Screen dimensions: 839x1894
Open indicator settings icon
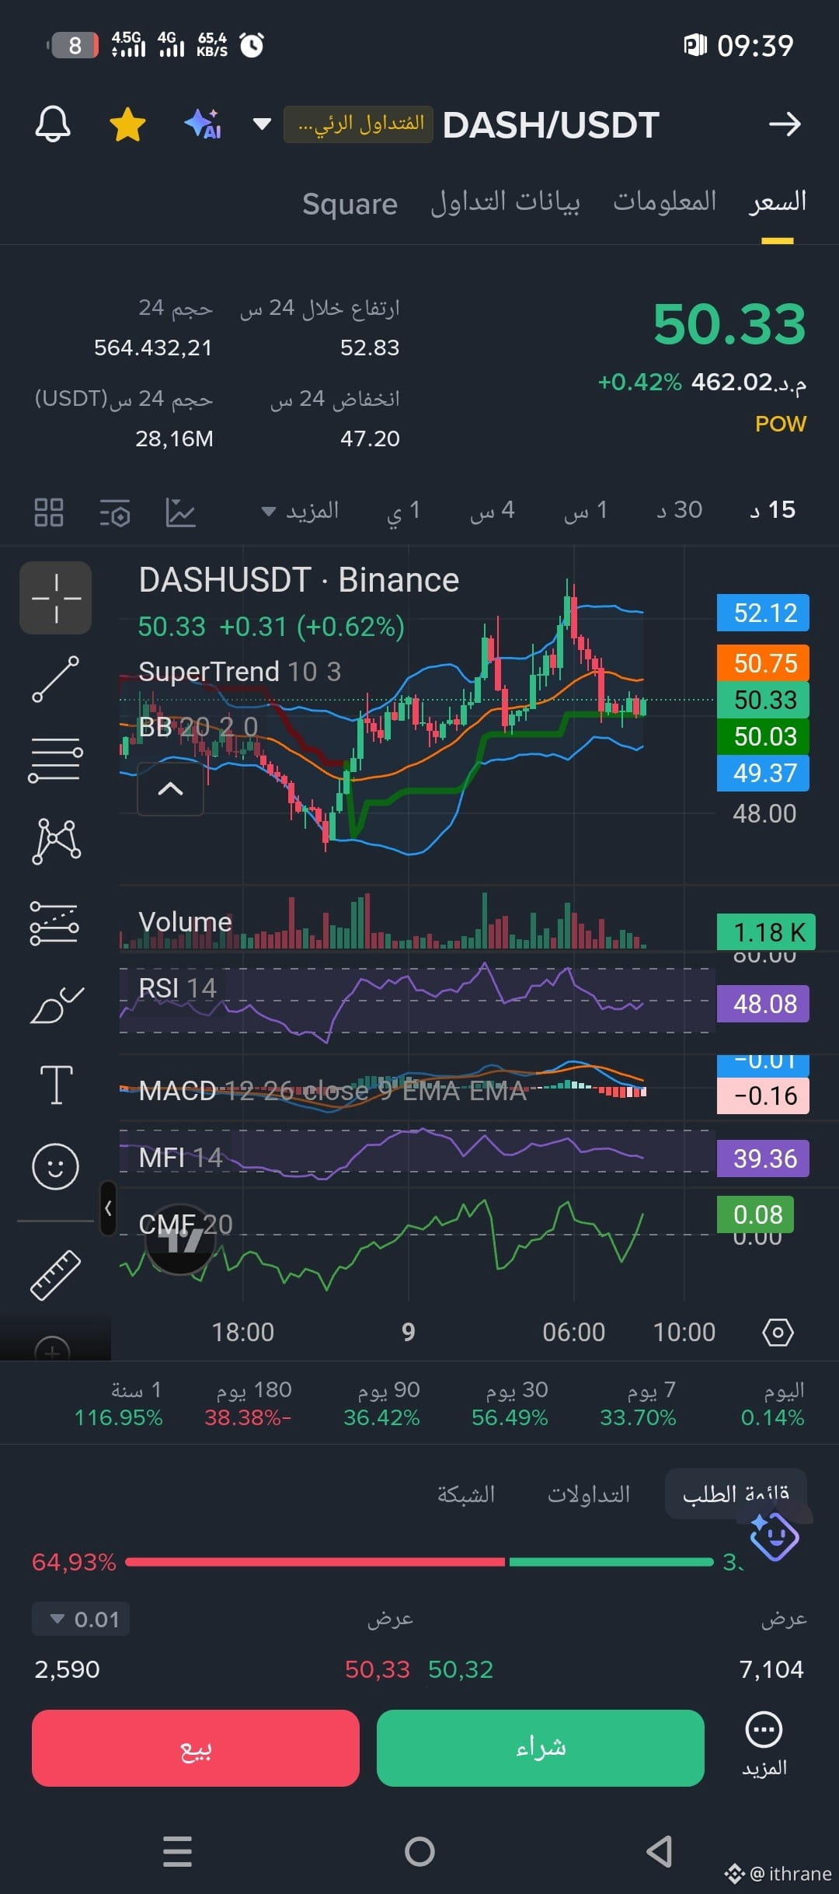(115, 513)
